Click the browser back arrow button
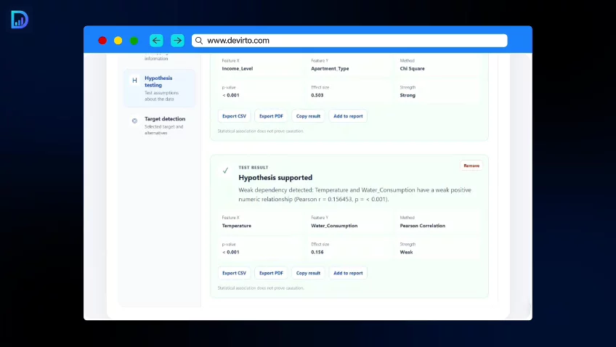Viewport: 616px width, 347px height. tap(156, 41)
